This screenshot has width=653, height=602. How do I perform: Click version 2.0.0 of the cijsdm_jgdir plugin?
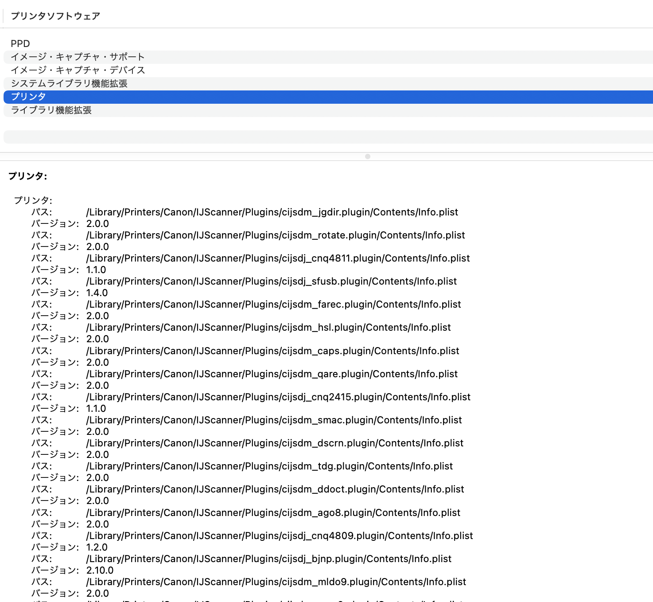[97, 223]
